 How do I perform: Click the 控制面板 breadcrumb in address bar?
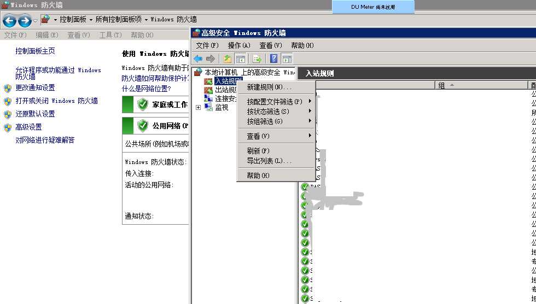73,20
